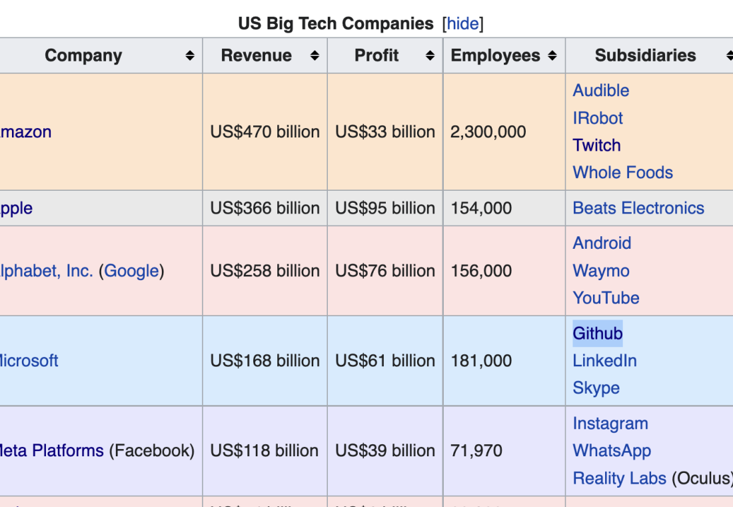733x507 pixels.
Task: Open the Twitch subsidiary link
Action: (596, 145)
